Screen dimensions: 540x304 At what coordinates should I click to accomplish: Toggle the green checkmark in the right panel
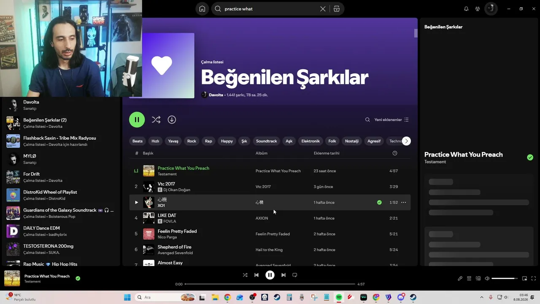click(530, 157)
